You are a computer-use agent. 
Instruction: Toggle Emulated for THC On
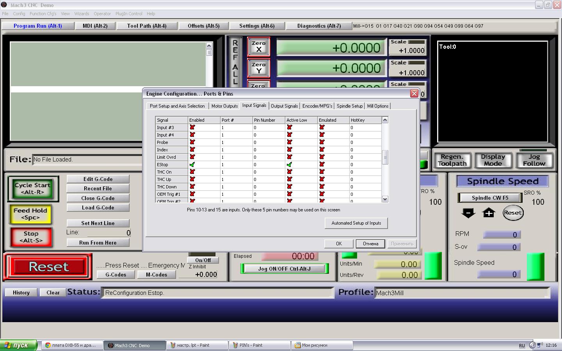[x=322, y=172]
